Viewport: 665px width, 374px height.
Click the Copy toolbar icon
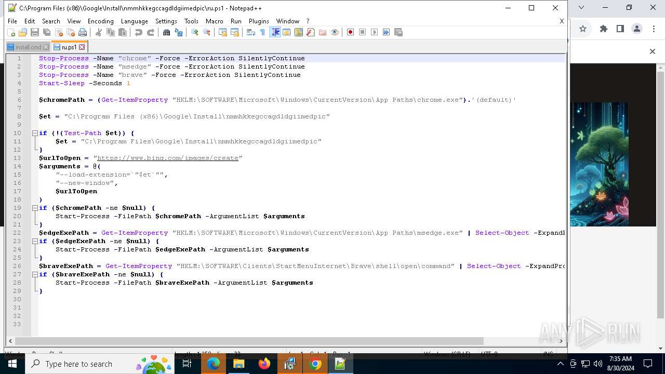coord(111,32)
